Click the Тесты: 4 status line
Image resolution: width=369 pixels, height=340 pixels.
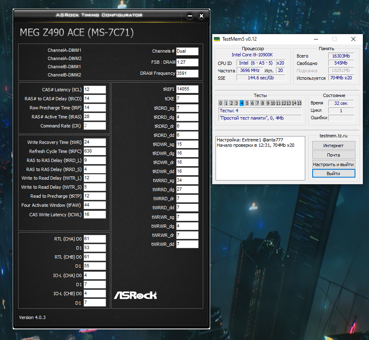260,111
